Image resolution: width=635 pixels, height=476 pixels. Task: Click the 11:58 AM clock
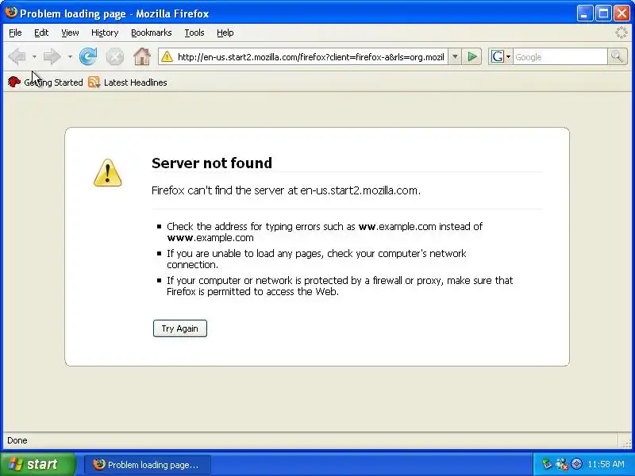606,464
